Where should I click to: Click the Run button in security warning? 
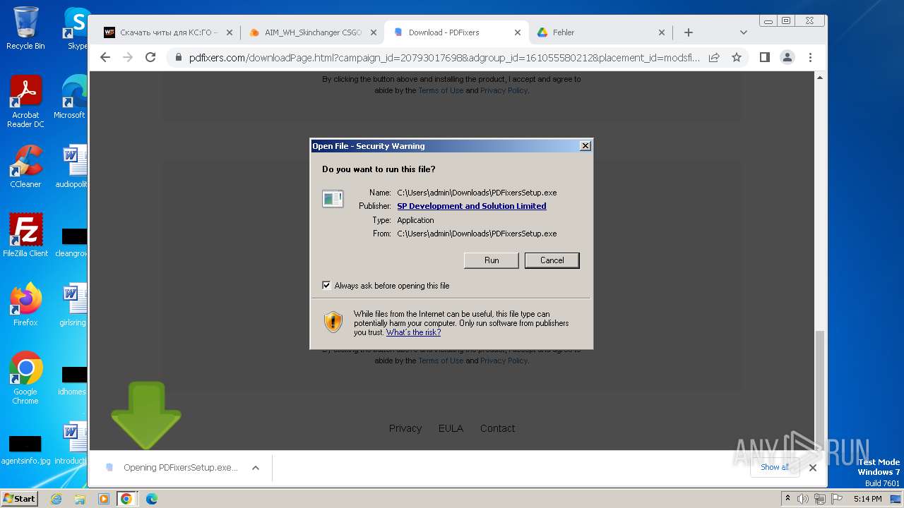point(492,260)
